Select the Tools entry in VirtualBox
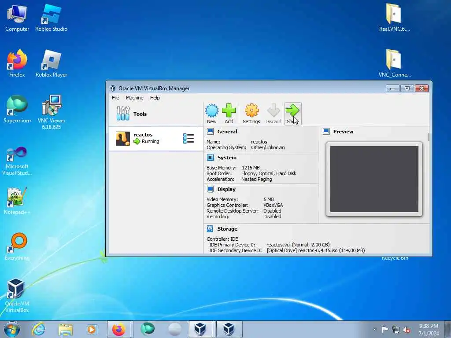 point(155,114)
